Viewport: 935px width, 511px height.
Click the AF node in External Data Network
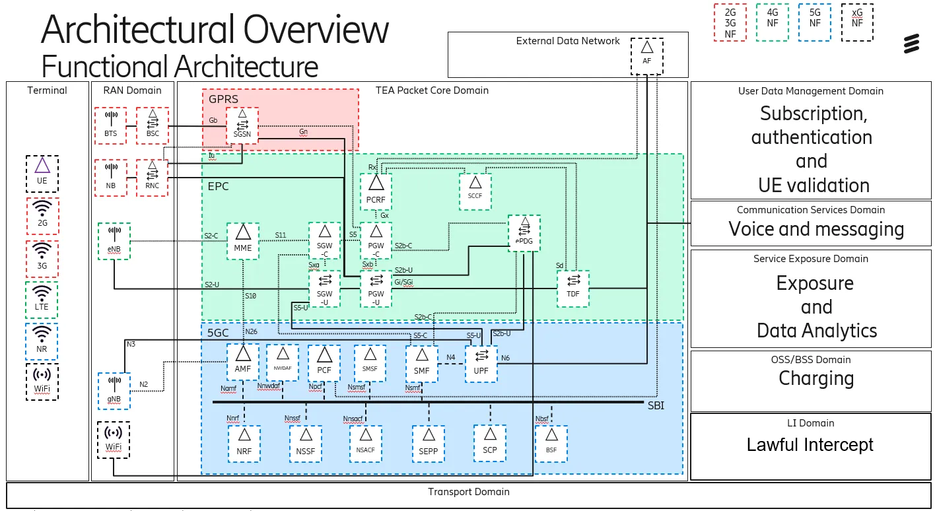pos(647,55)
